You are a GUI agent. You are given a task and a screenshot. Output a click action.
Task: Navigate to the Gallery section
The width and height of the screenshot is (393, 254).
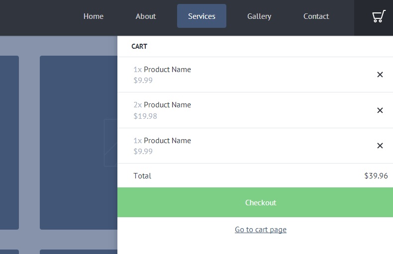pos(259,16)
